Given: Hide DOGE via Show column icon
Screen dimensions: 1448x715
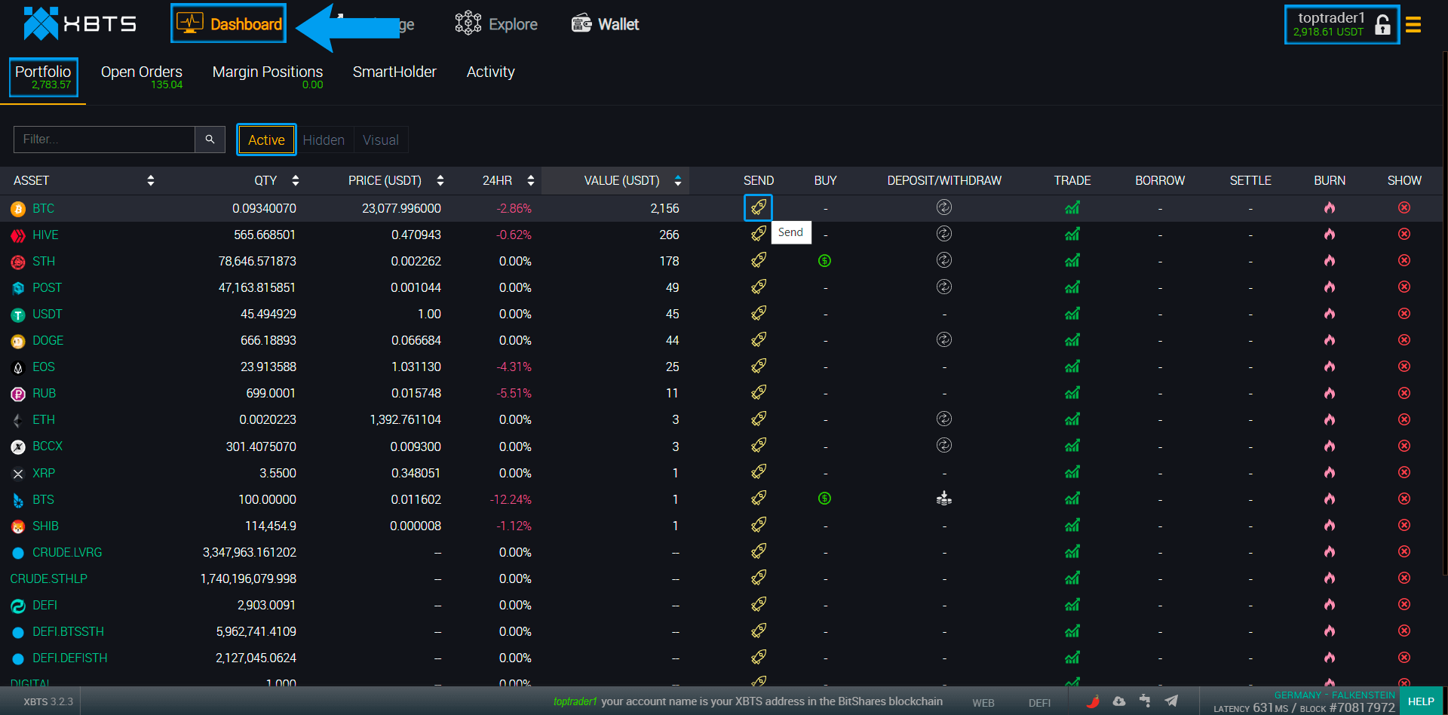Looking at the screenshot, I should pyautogui.click(x=1404, y=339).
